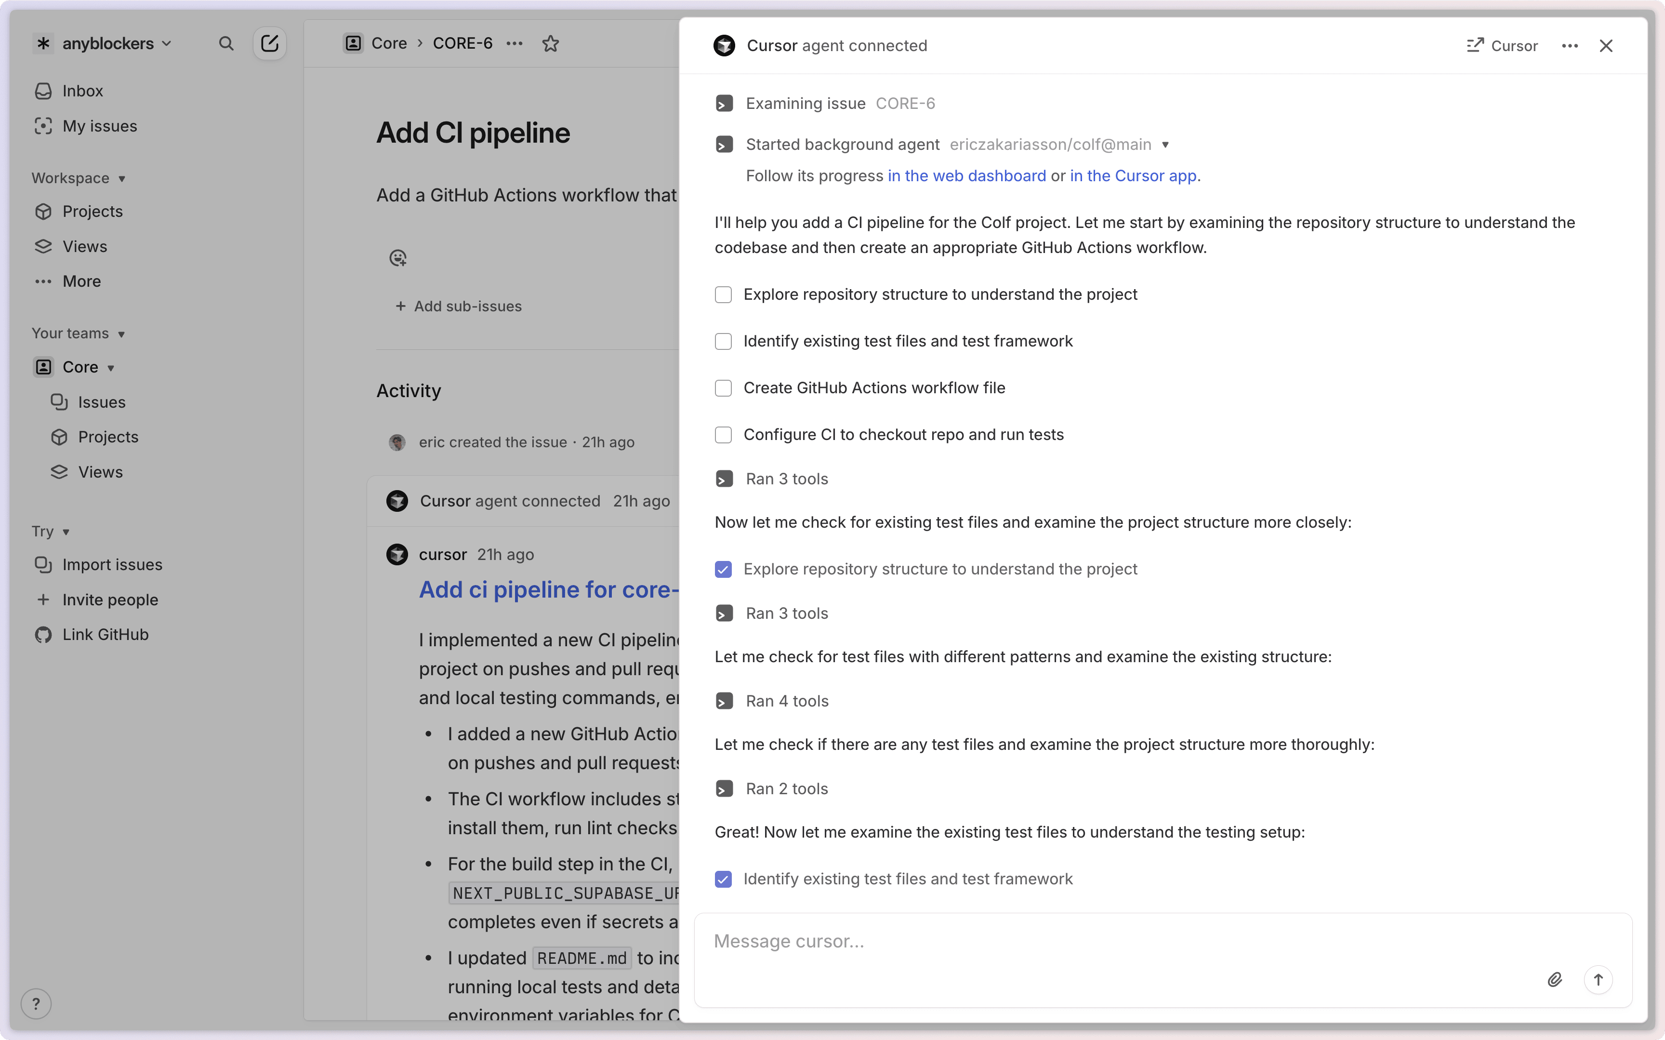Open the anyblockers workspace dropdown

coord(103,43)
